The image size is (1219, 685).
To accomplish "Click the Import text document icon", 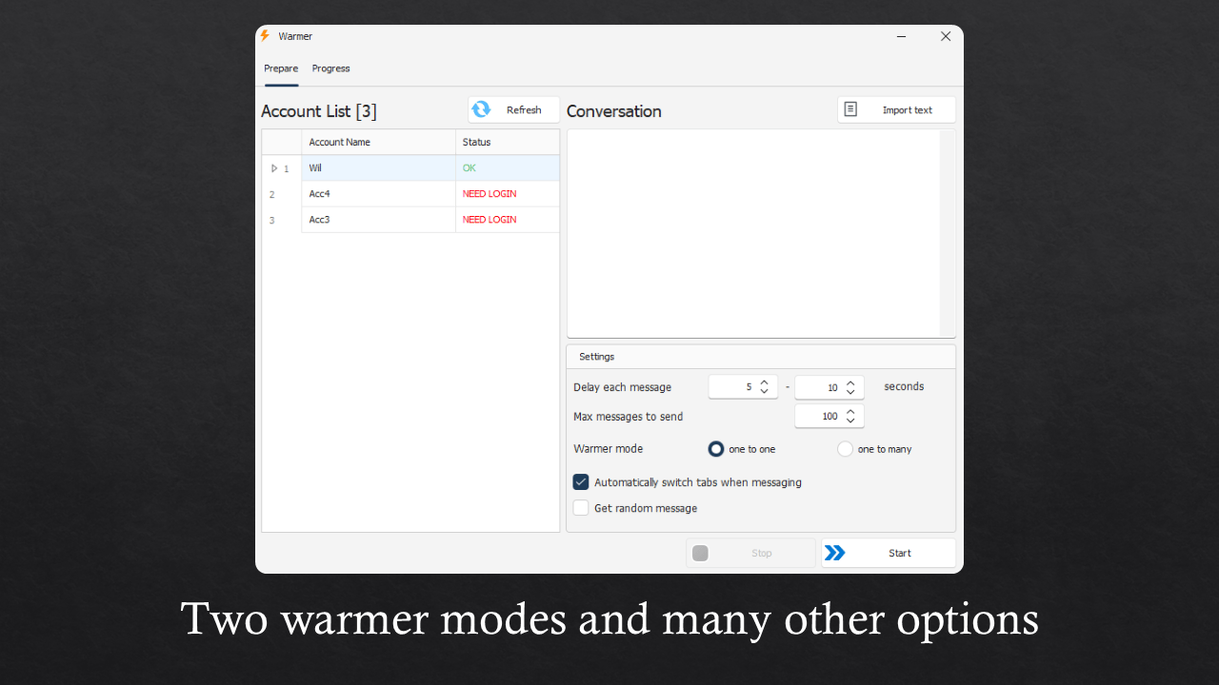I will click(x=849, y=108).
